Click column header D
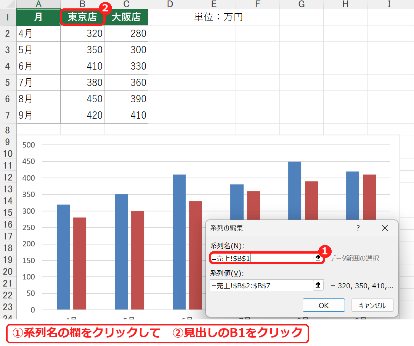Screen dimensions: 414x346 pos(170,4)
